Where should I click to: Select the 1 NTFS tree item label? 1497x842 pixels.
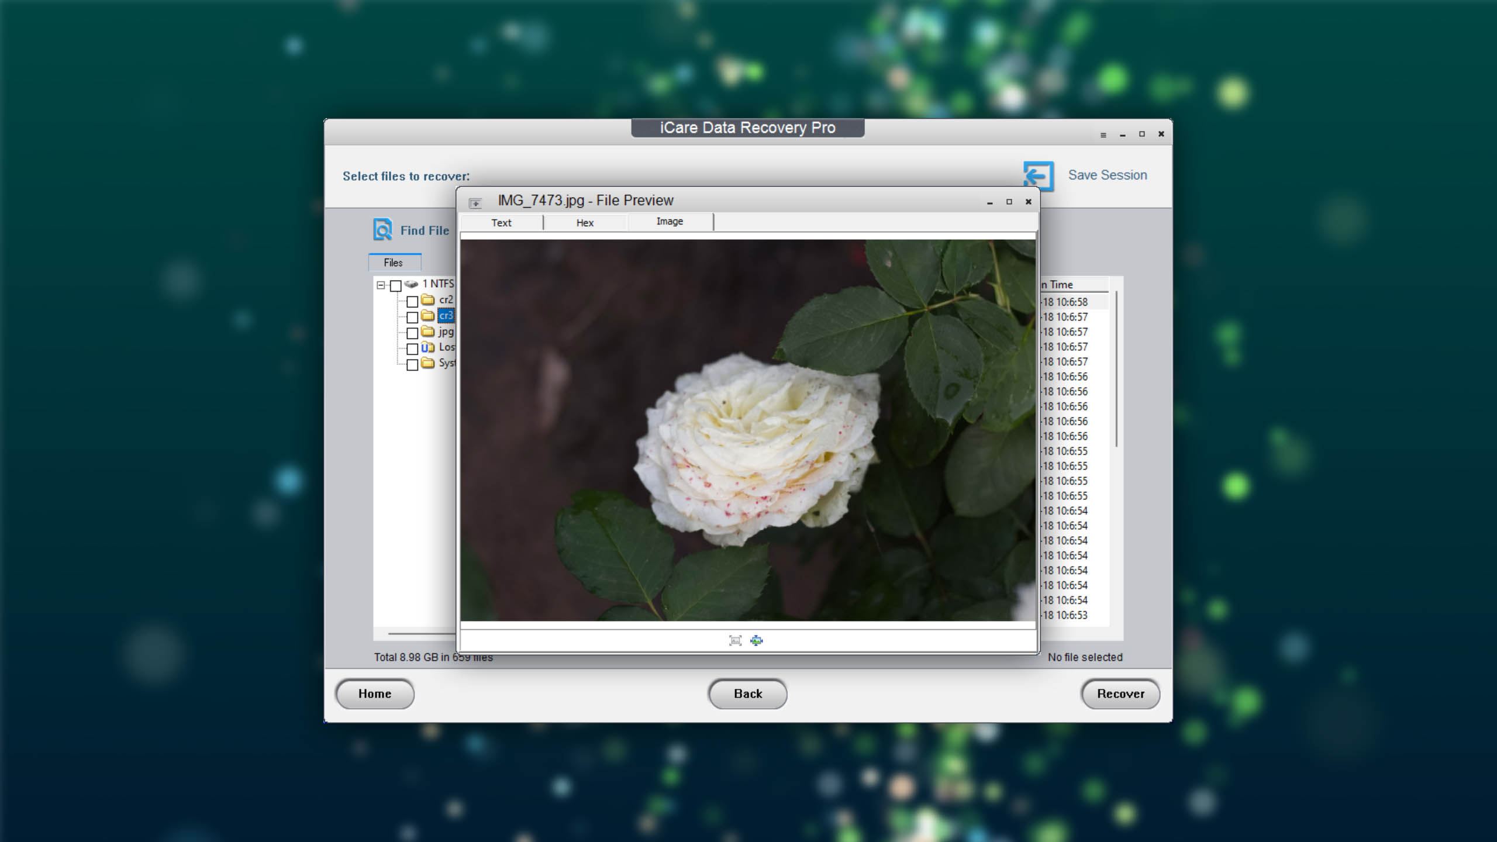pyautogui.click(x=439, y=284)
